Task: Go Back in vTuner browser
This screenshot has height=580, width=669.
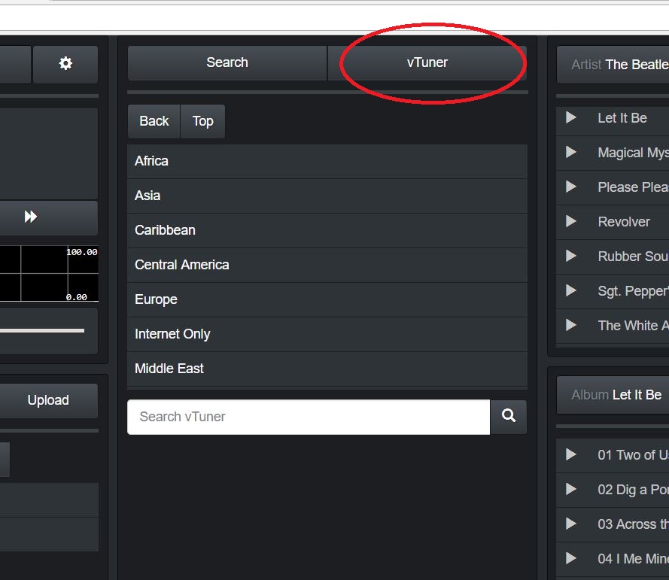Action: (x=154, y=121)
